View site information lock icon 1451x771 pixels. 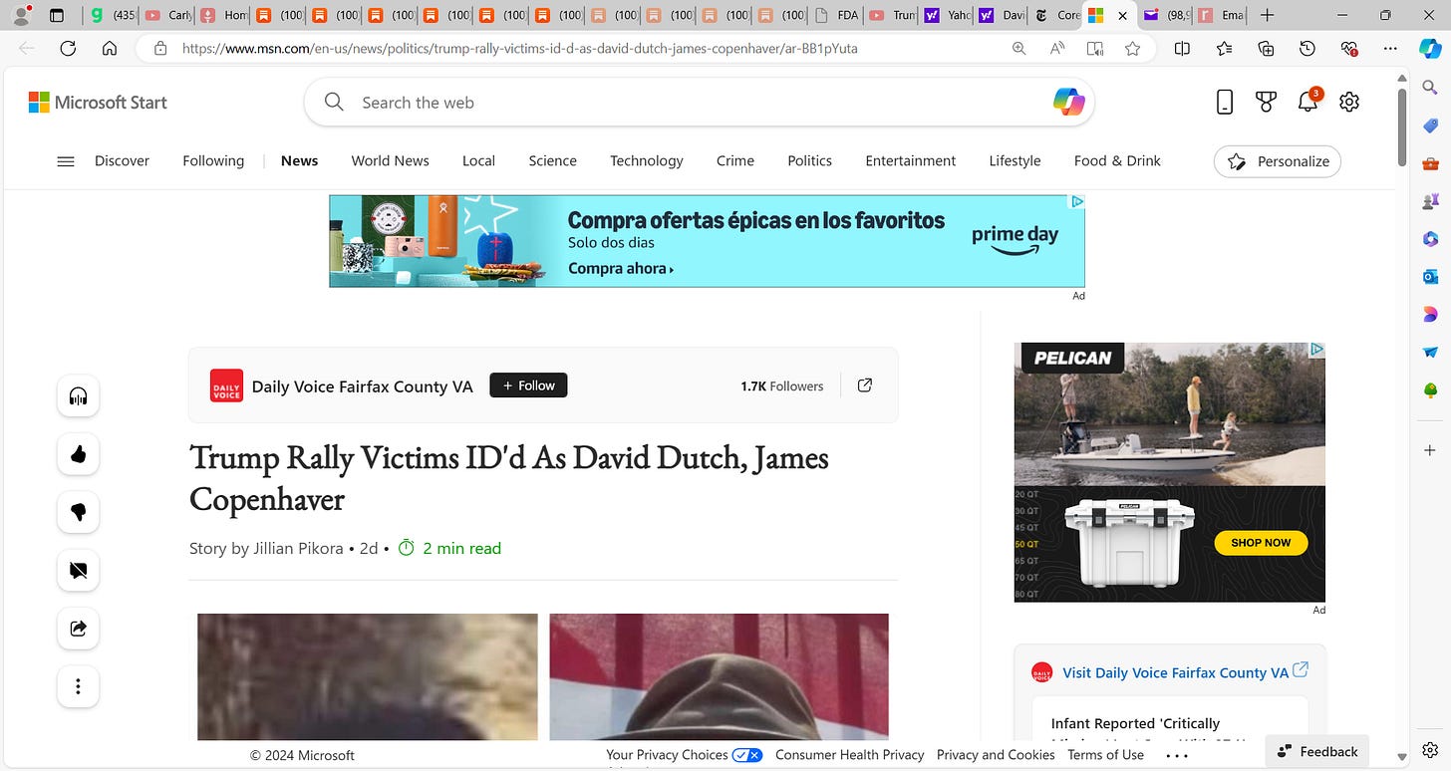(x=159, y=48)
